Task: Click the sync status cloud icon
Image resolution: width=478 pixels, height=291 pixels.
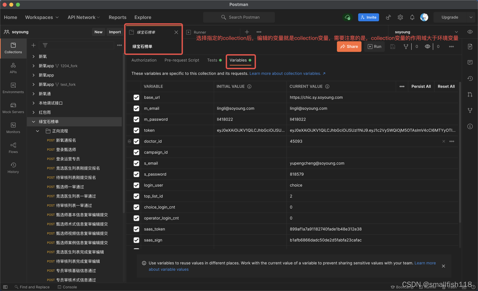Action: tap(347, 17)
